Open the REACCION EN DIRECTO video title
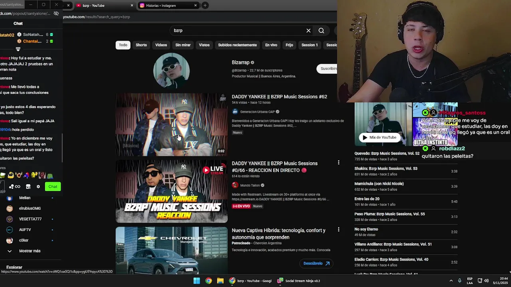 (x=275, y=167)
